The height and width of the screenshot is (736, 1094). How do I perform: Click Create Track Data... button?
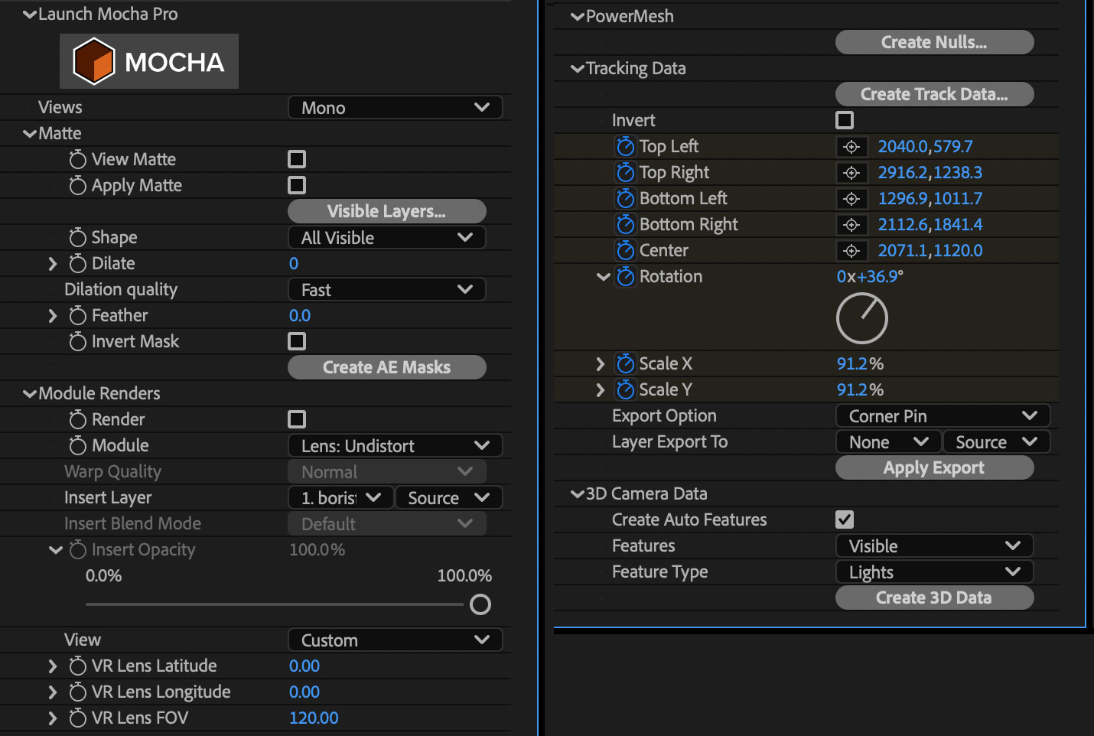point(935,94)
